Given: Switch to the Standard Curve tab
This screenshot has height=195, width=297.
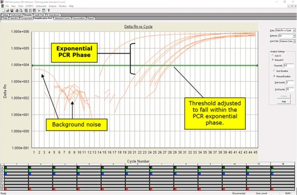Looking at the screenshot, I should (x=62, y=18).
